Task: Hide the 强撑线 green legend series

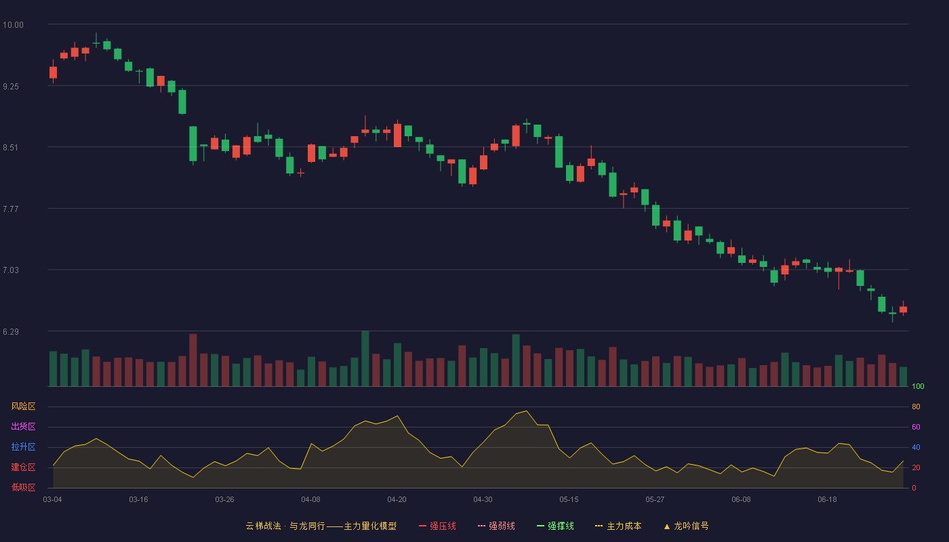Action: [555, 526]
